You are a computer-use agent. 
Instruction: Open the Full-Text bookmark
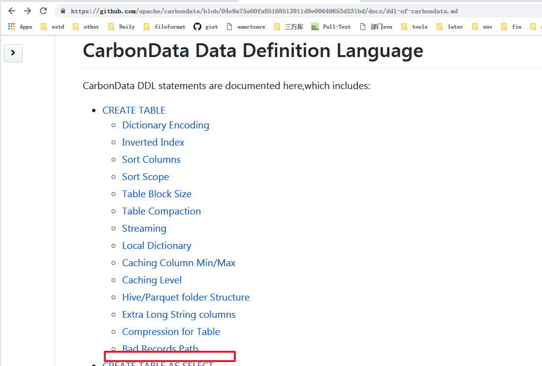click(x=331, y=27)
